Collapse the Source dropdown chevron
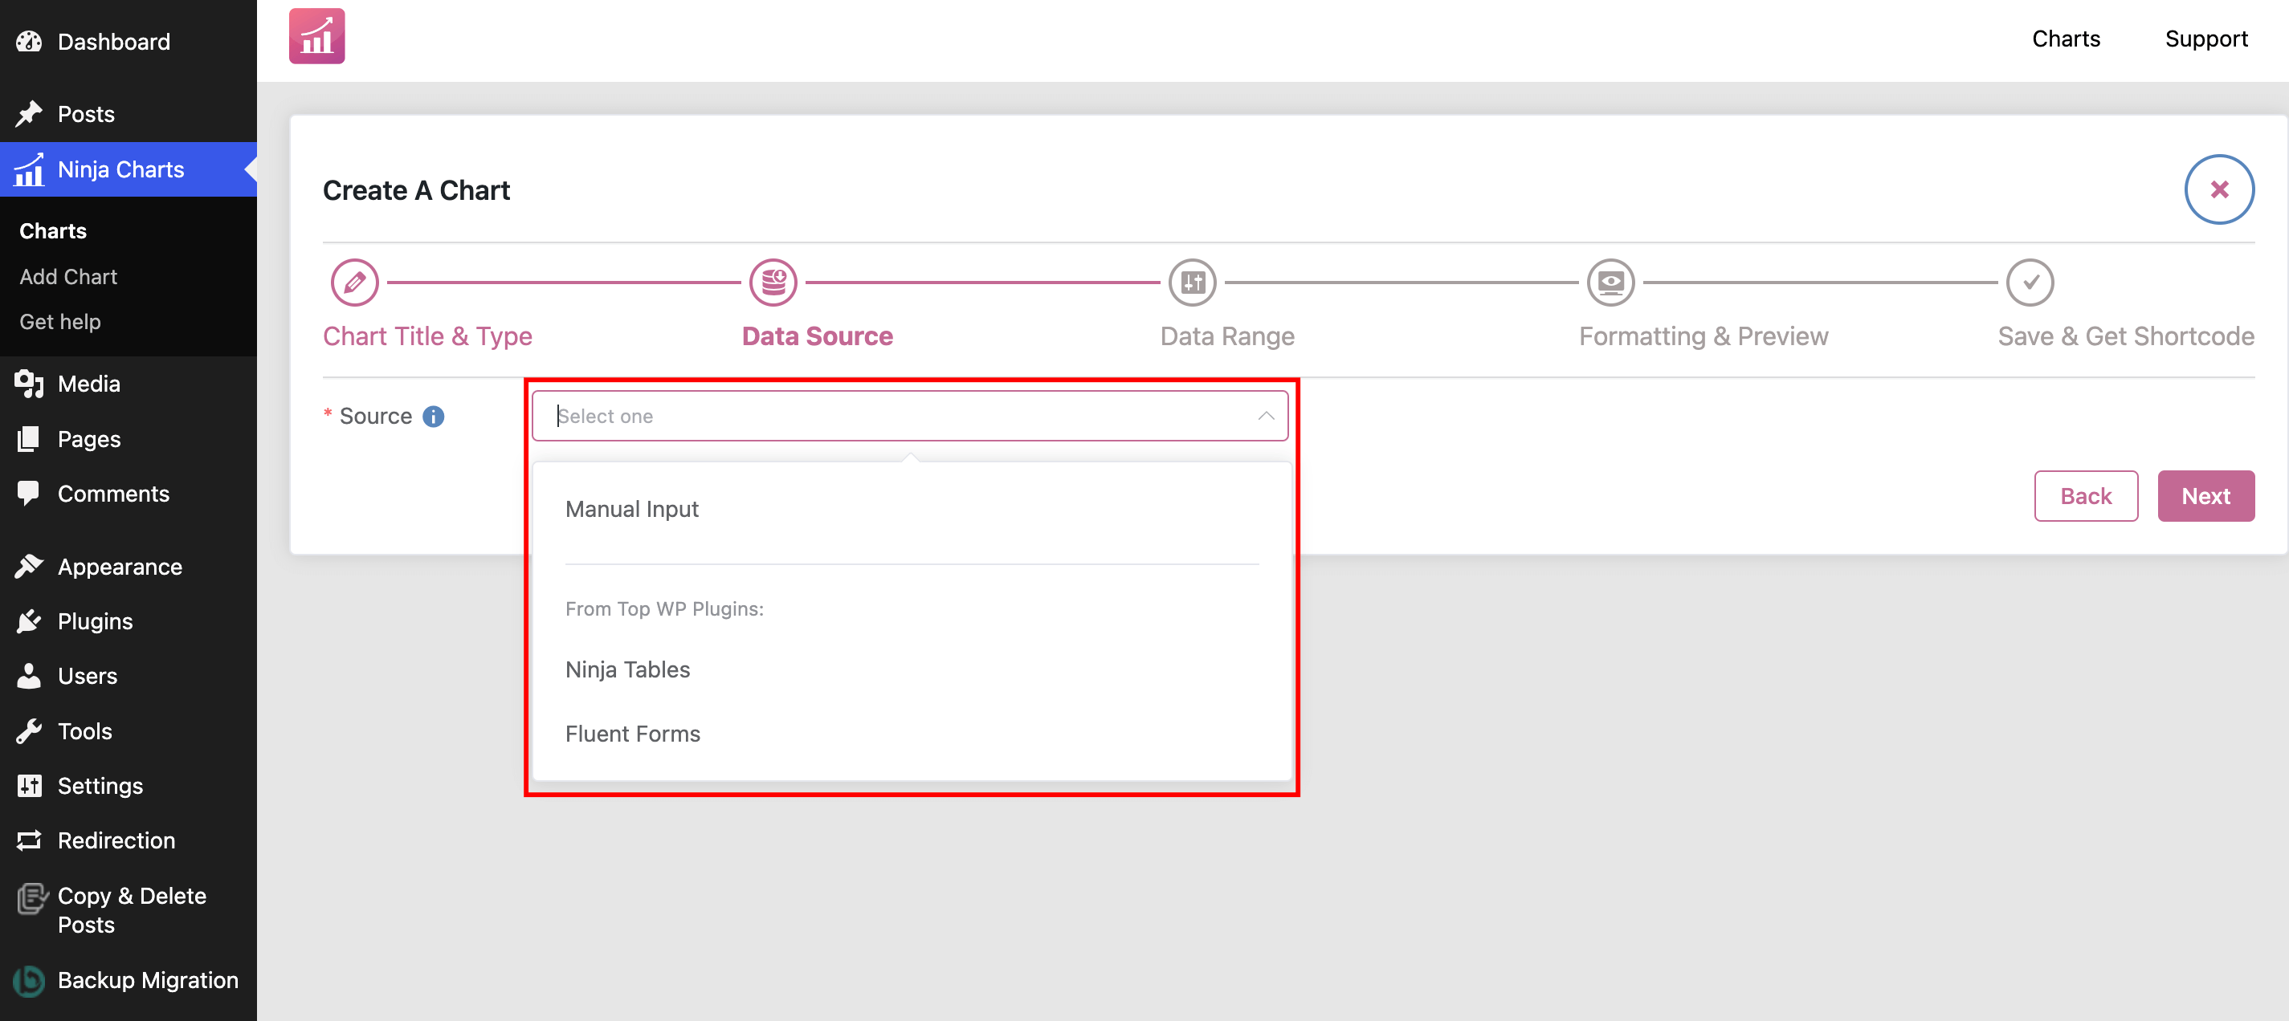 pos(1267,416)
